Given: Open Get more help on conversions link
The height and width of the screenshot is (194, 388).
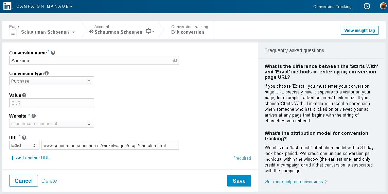Looking at the screenshot, I should (x=296, y=181).
